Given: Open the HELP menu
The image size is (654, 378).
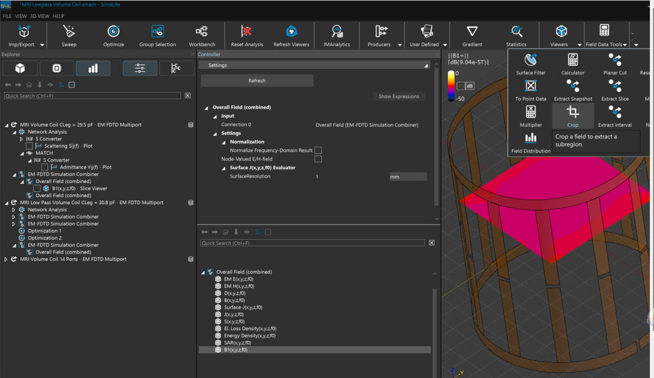Looking at the screenshot, I should click(58, 16).
